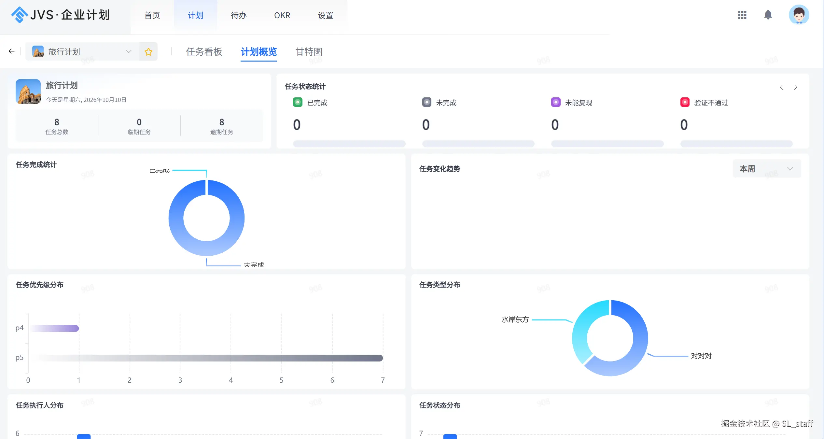Open the apps grid icon
The height and width of the screenshot is (439, 824).
coord(742,15)
